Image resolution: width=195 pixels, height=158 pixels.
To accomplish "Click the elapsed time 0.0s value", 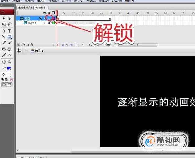I will [107, 45].
